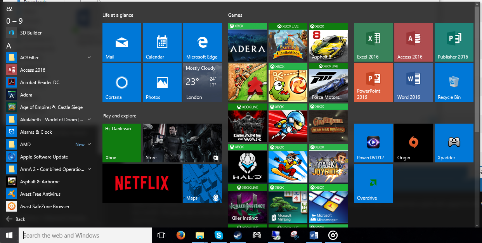Launch Acrobat Reader DC from list

coord(49,82)
